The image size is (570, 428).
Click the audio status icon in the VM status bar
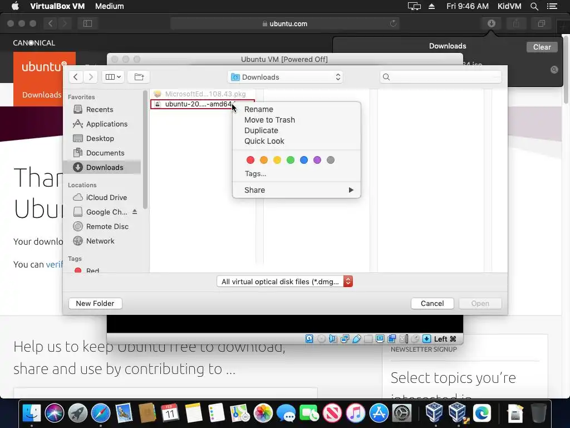pyautogui.click(x=333, y=339)
